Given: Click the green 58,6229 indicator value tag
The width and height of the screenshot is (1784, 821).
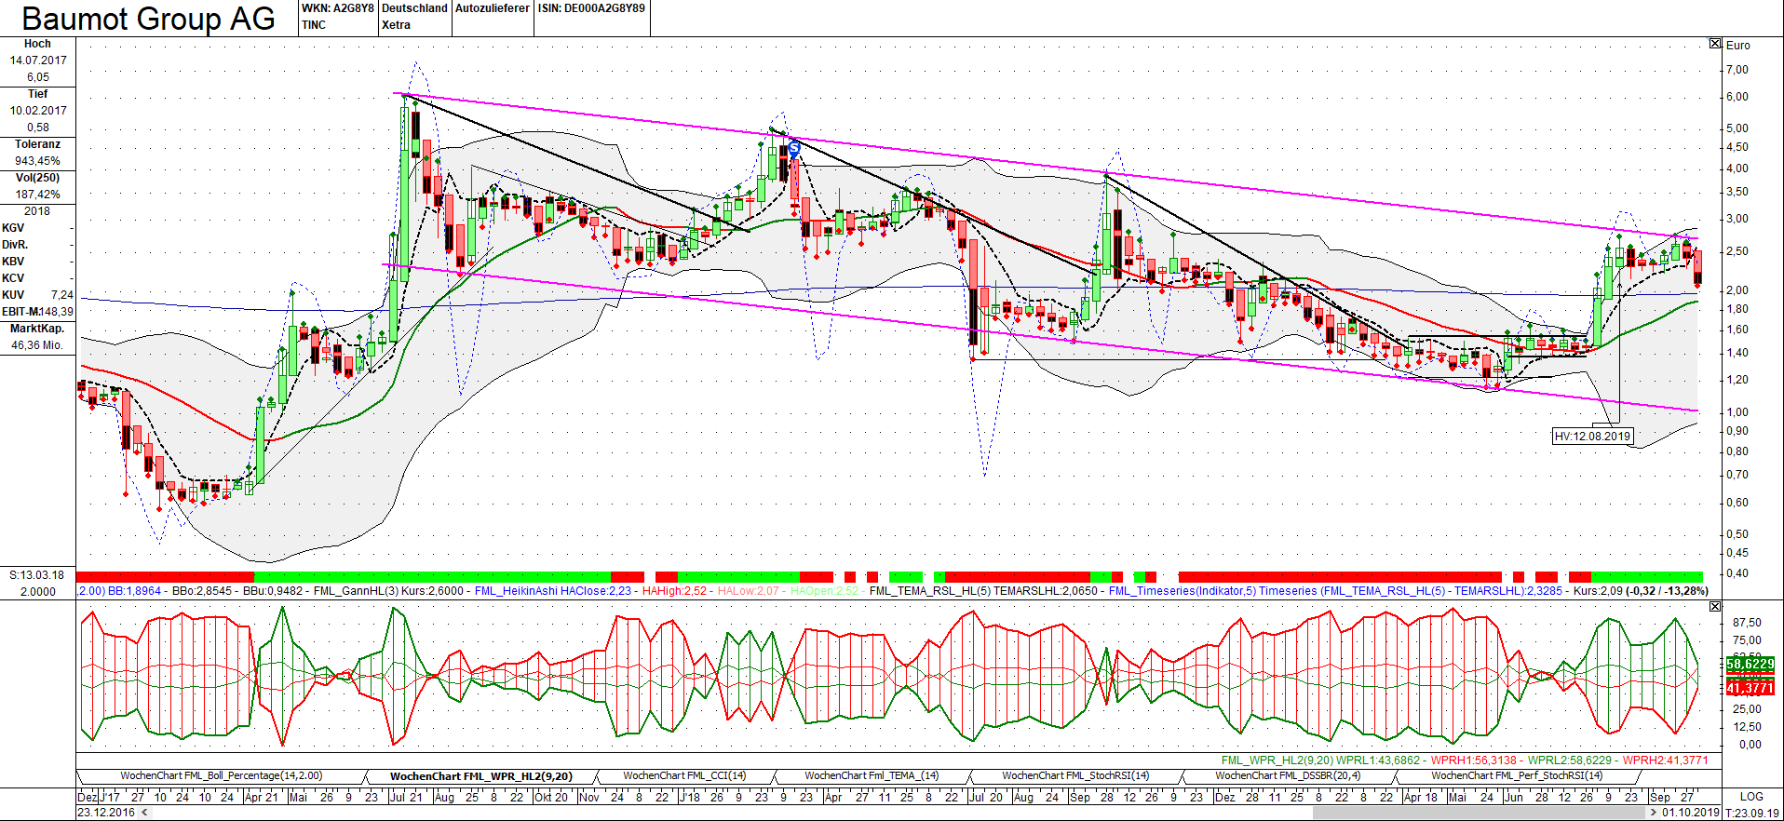Looking at the screenshot, I should click(1750, 665).
